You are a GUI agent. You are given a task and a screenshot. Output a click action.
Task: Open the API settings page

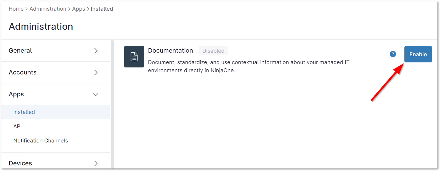pyautogui.click(x=17, y=126)
